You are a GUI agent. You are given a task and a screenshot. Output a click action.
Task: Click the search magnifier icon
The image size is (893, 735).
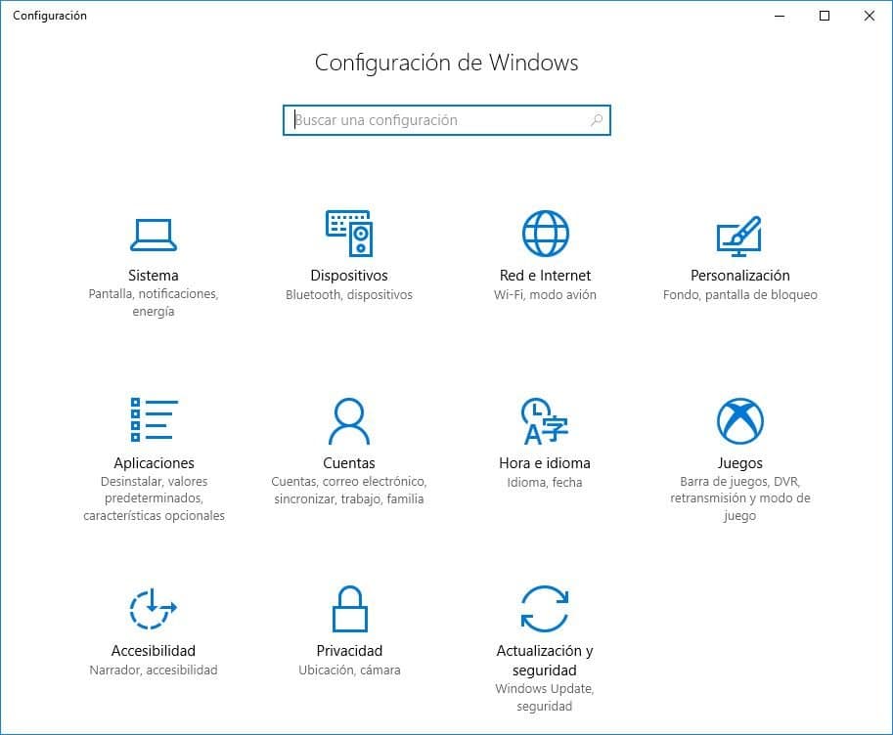(x=596, y=119)
